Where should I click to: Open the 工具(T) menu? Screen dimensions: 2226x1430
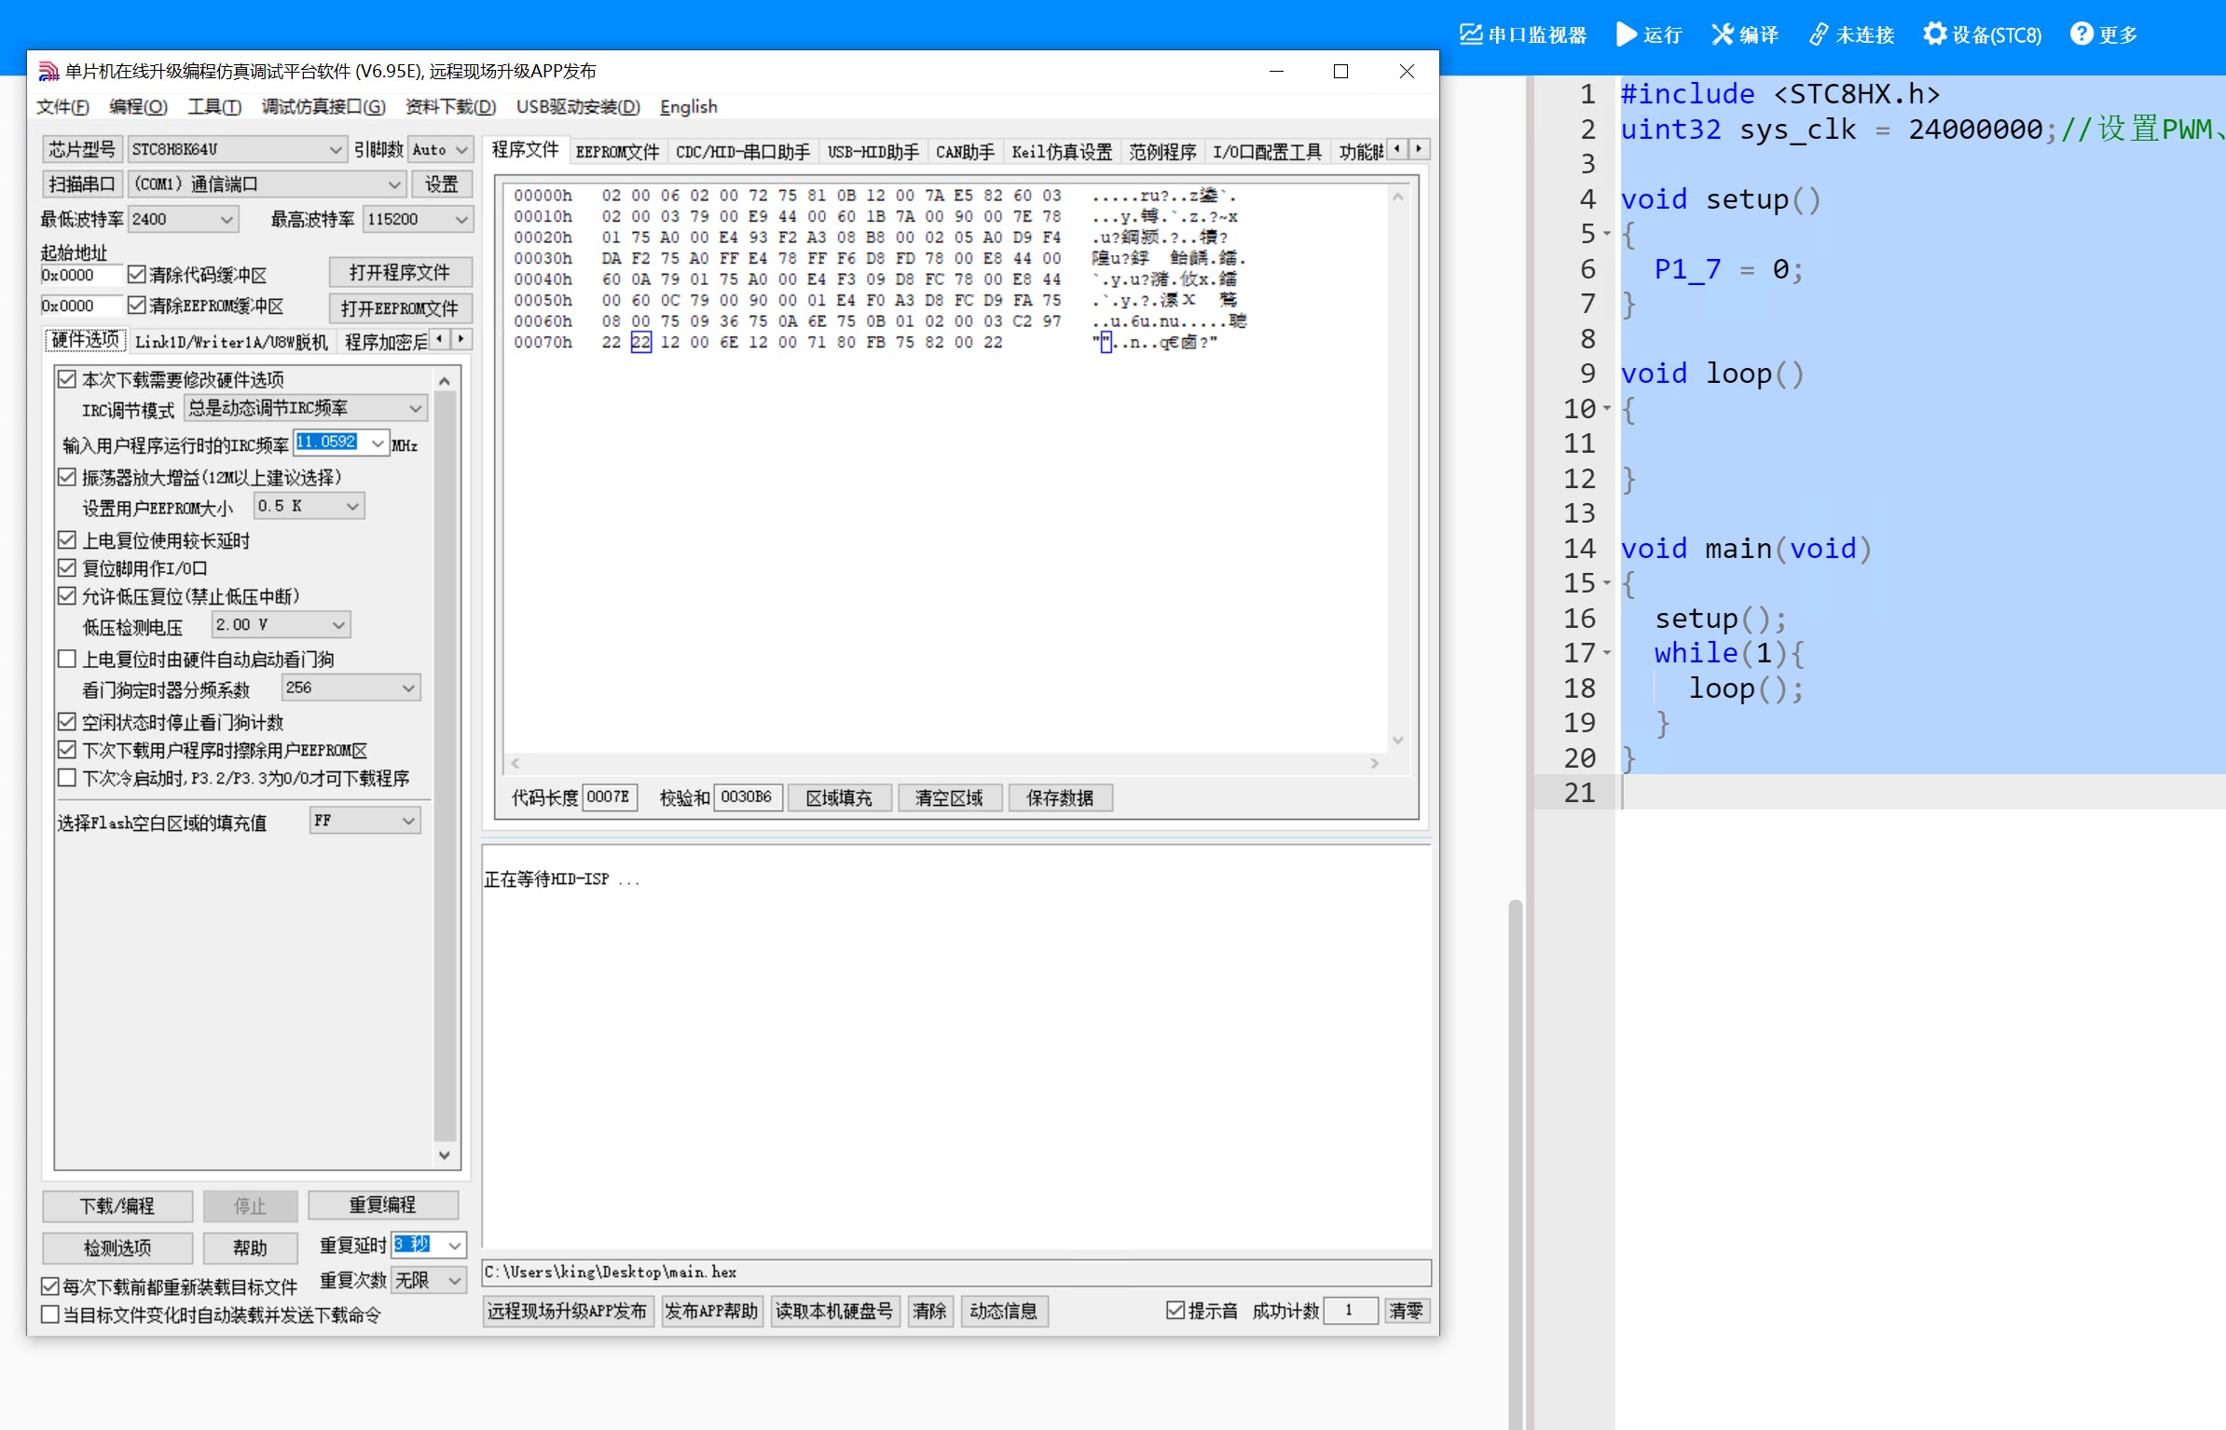(214, 107)
